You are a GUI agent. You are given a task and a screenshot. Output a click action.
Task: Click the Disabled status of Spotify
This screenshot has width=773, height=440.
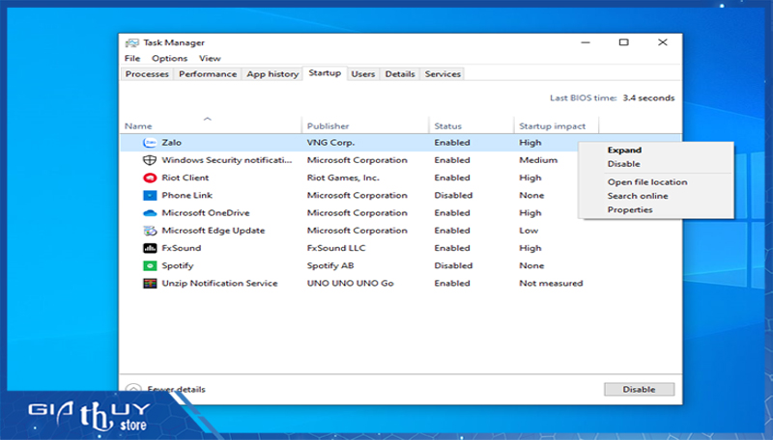pos(453,265)
